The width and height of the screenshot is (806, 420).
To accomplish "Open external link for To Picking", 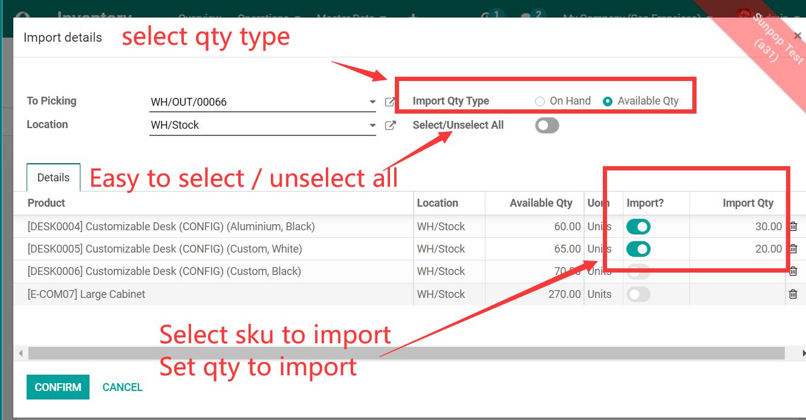I will [390, 102].
